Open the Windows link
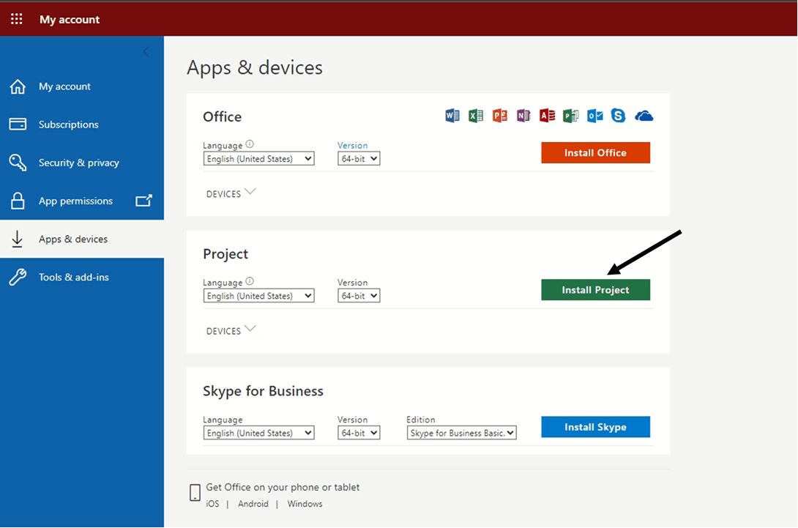798x528 pixels. click(x=305, y=504)
